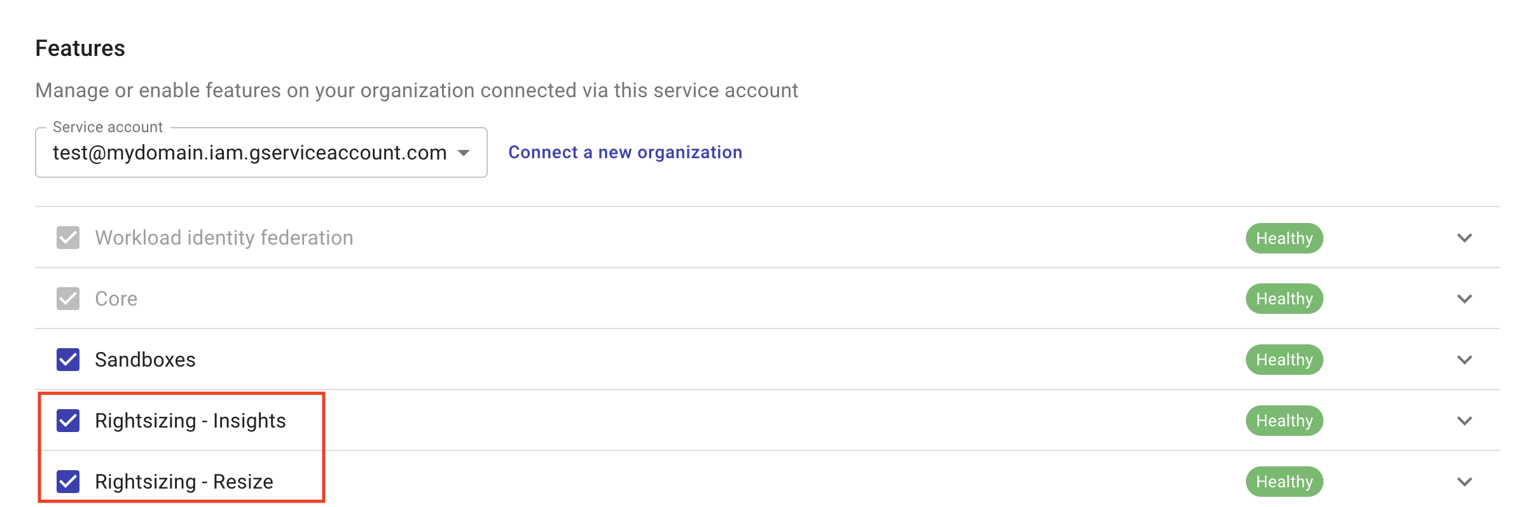Expand the Rightsizing - Resize row chevron
The width and height of the screenshot is (1534, 507).
click(1465, 481)
